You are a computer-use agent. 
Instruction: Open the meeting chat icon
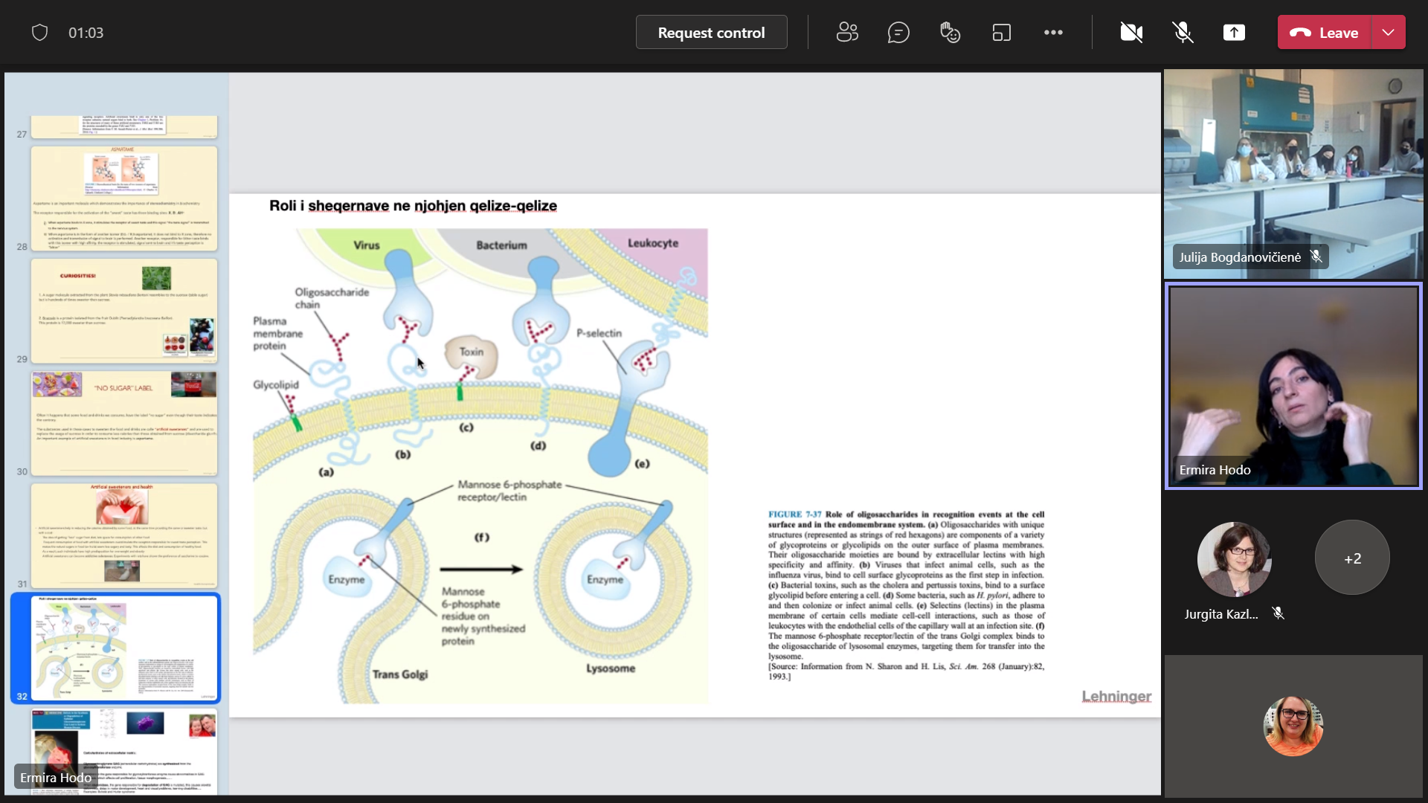(898, 33)
